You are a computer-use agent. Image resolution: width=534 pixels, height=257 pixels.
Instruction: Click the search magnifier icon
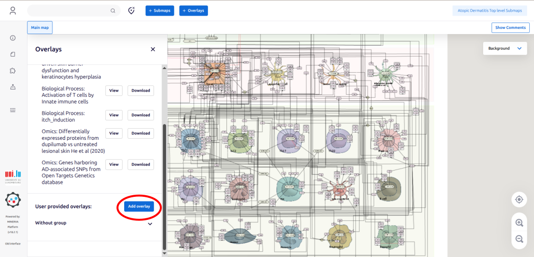pos(113,10)
